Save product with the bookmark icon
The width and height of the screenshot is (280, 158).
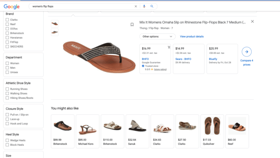132,25
